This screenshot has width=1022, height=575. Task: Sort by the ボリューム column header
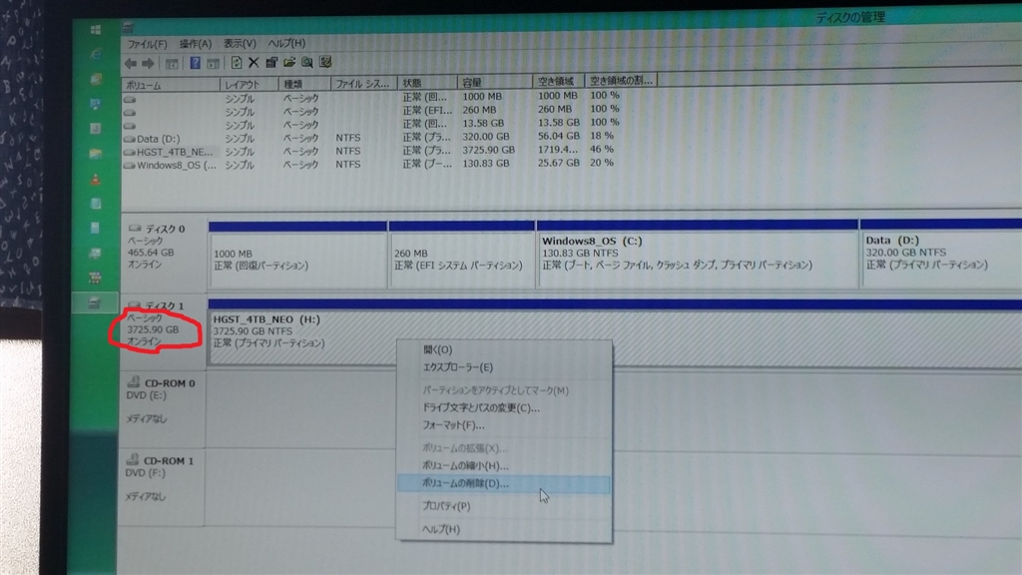pyautogui.click(x=170, y=85)
